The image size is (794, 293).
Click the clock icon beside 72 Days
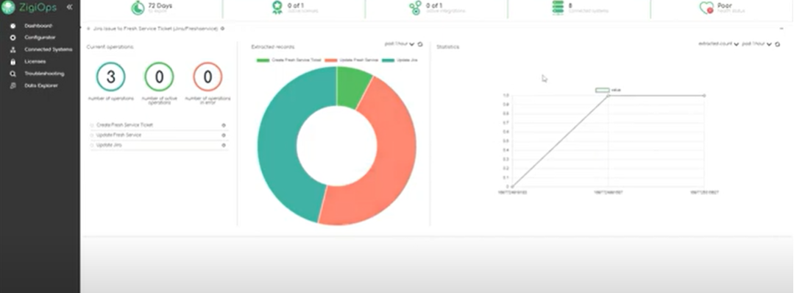(138, 7)
